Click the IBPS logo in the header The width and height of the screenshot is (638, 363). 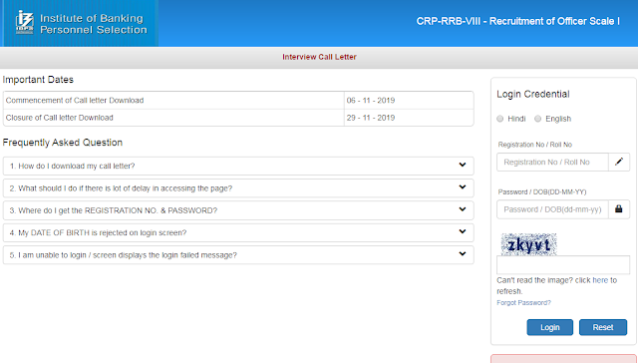25,22
